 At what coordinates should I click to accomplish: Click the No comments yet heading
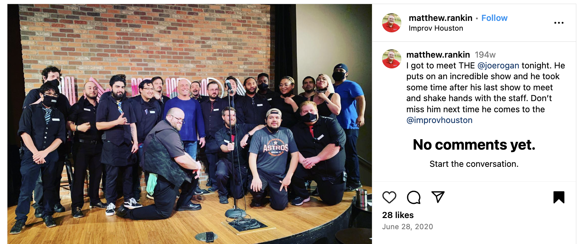click(x=474, y=145)
